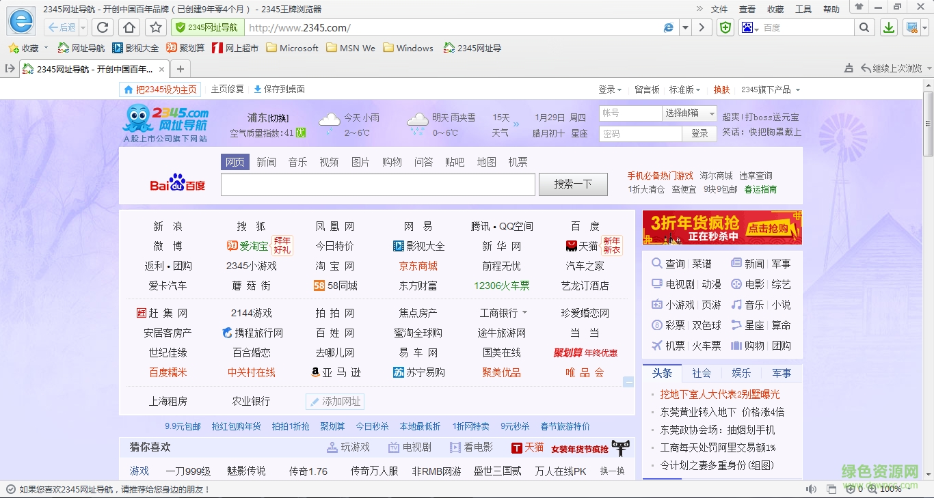This screenshot has height=498, width=934.
Task: Click the browser home icon
Action: [129, 27]
